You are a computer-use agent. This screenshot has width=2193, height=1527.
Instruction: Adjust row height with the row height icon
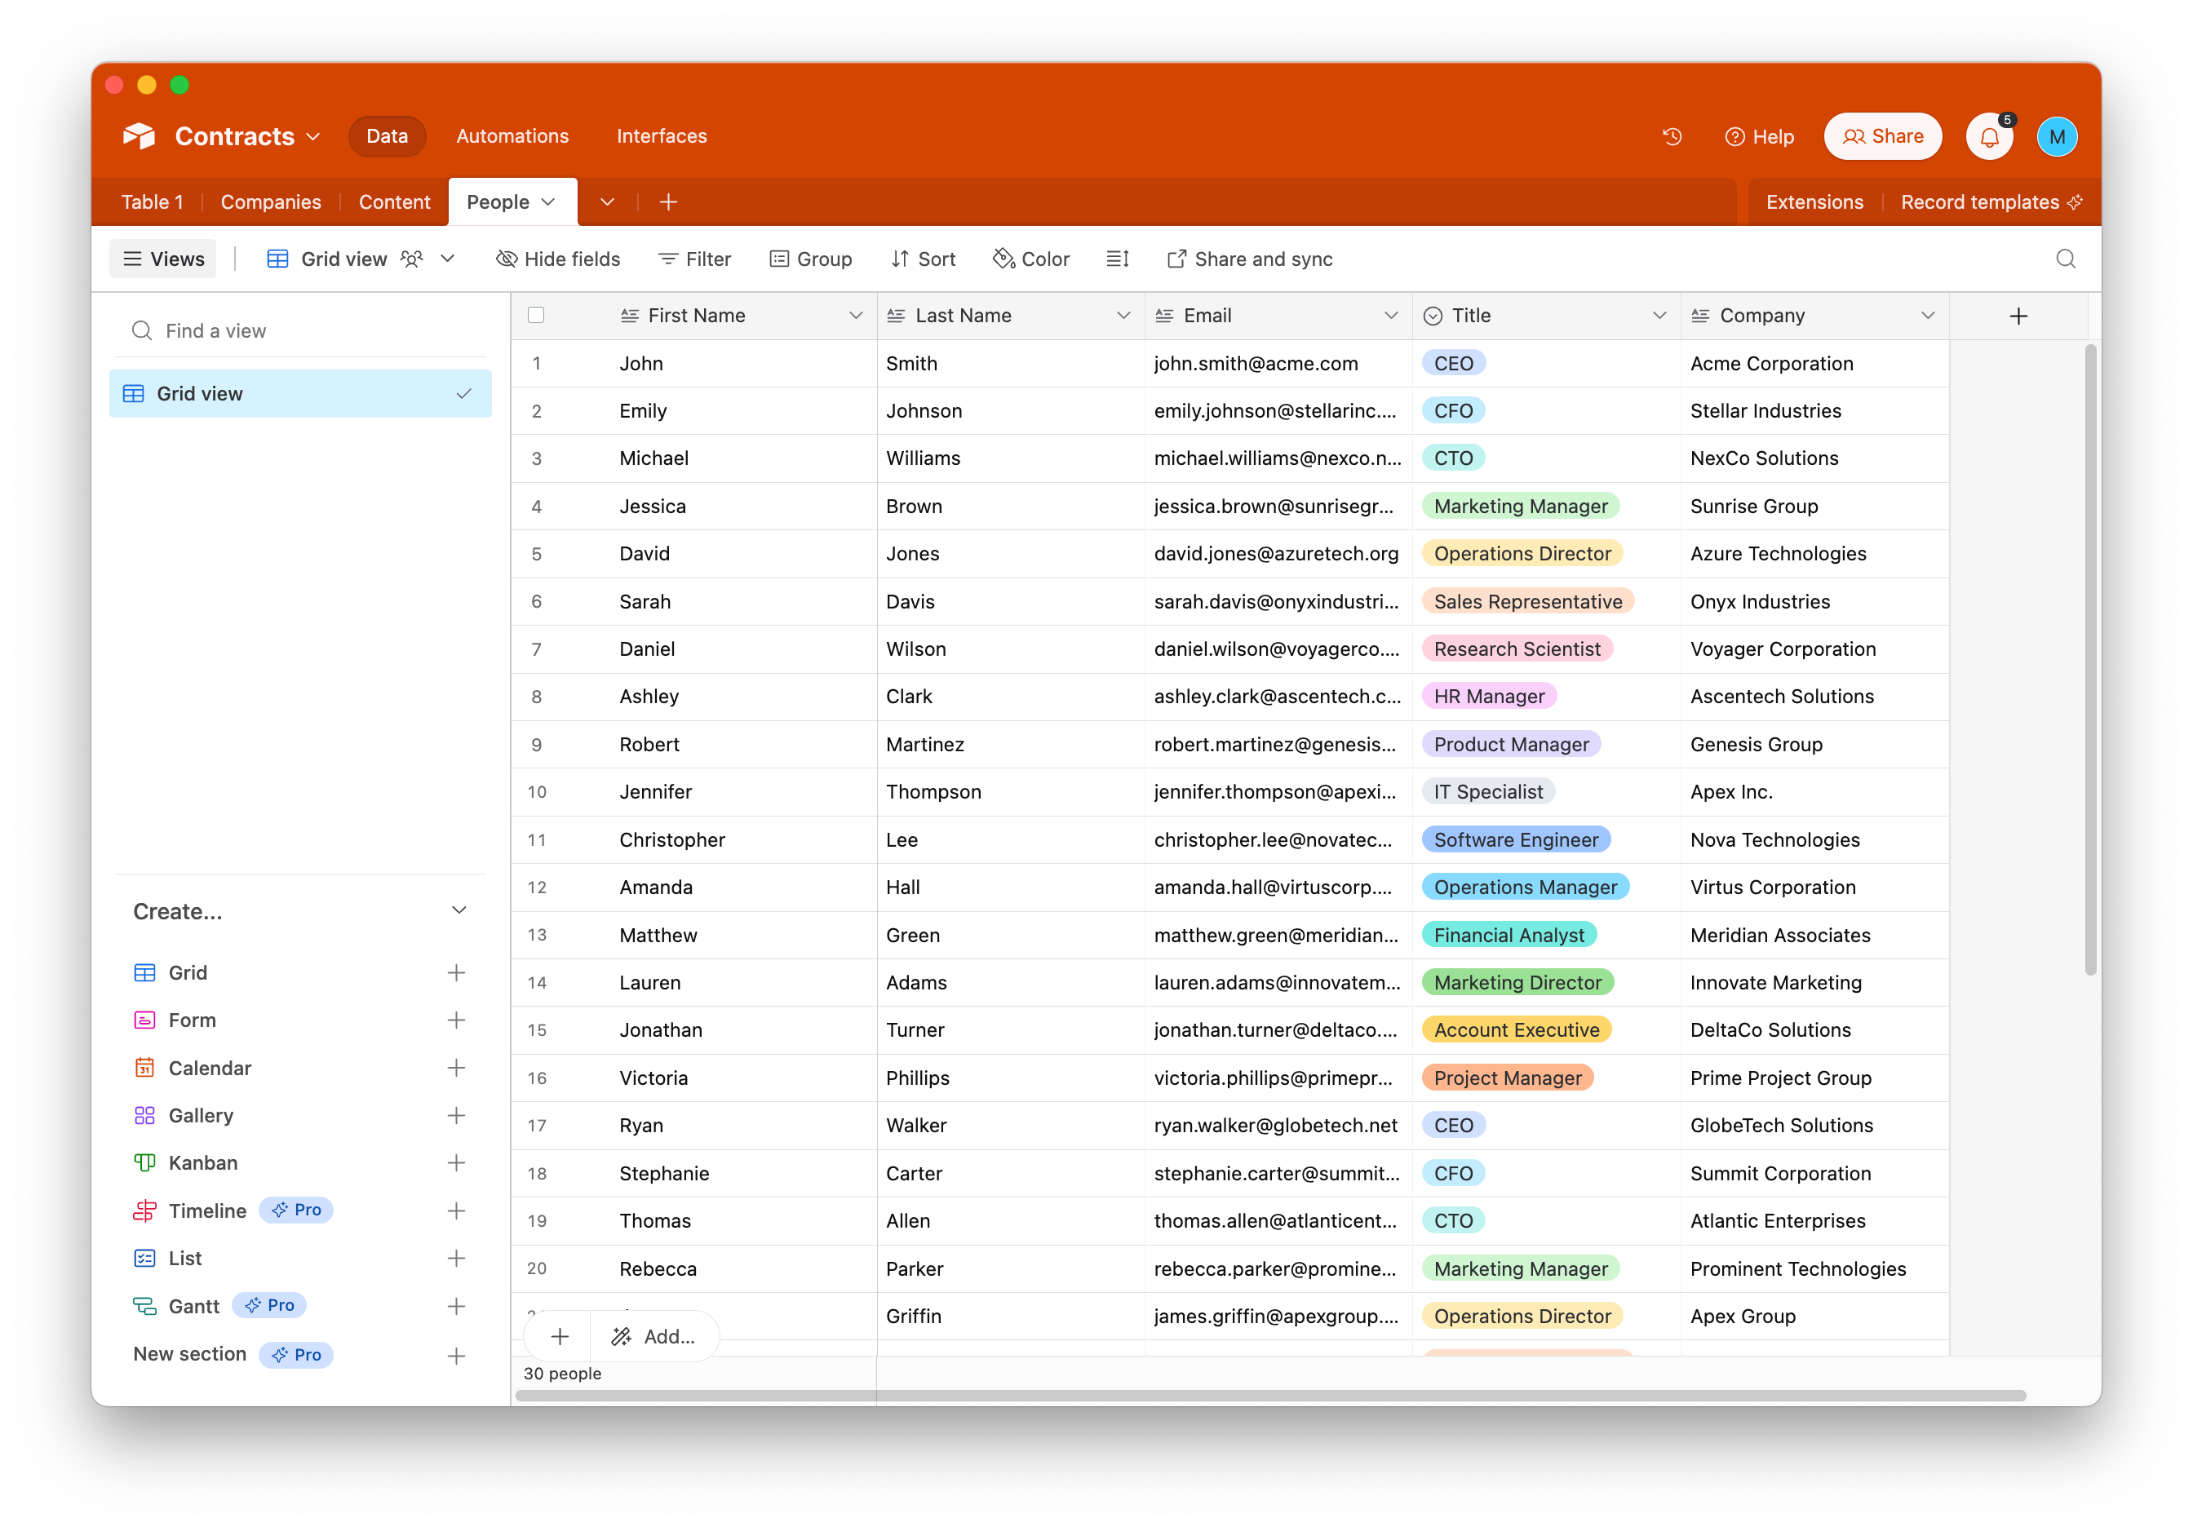pos(1118,259)
